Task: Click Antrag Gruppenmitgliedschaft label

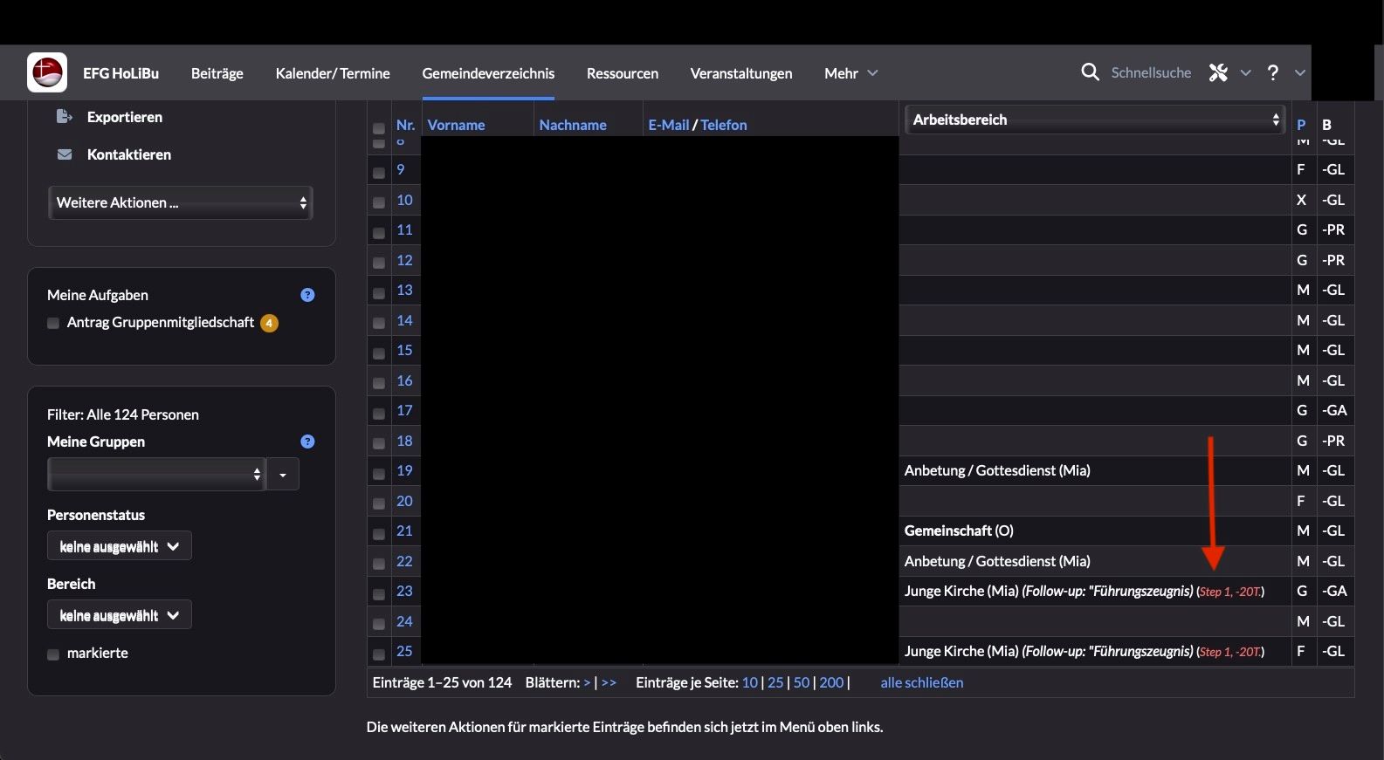Action: click(161, 323)
